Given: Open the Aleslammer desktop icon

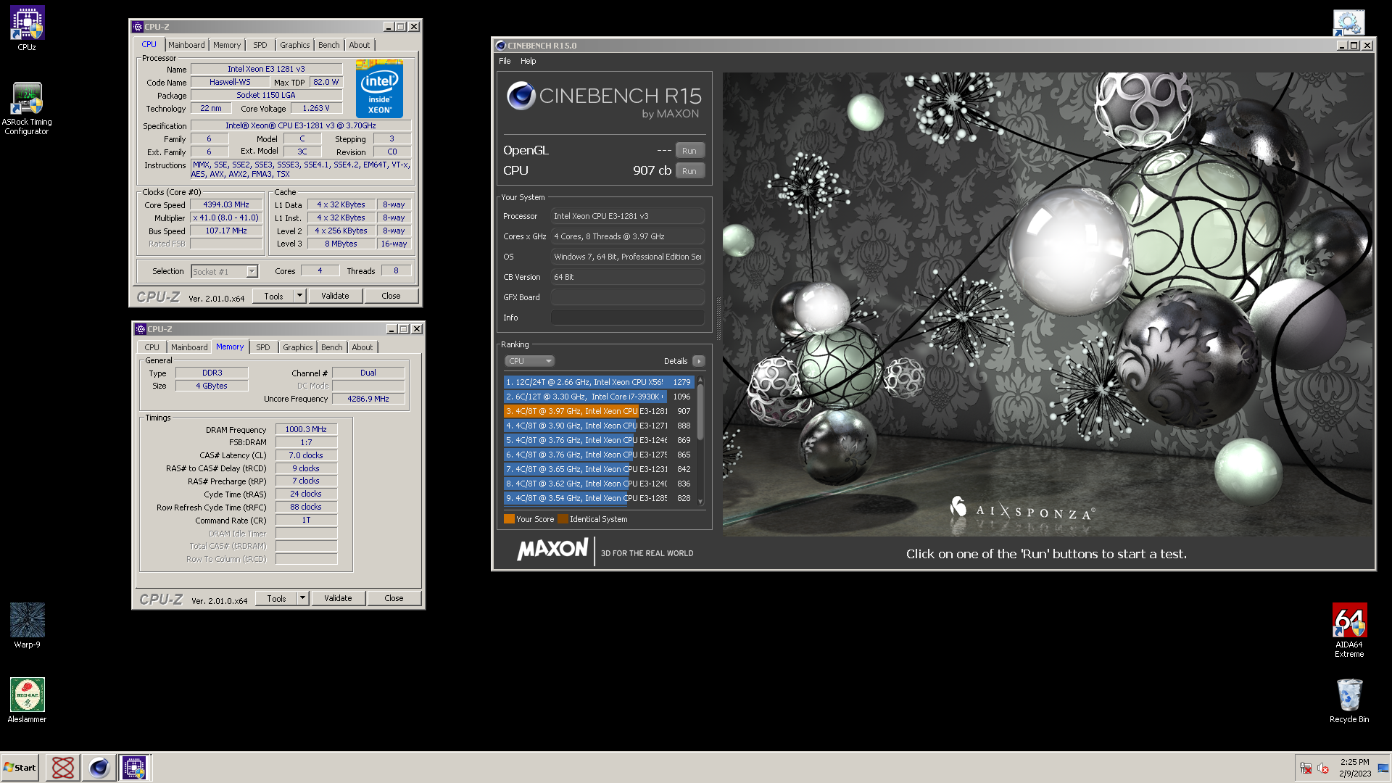Looking at the screenshot, I should pyautogui.click(x=27, y=700).
